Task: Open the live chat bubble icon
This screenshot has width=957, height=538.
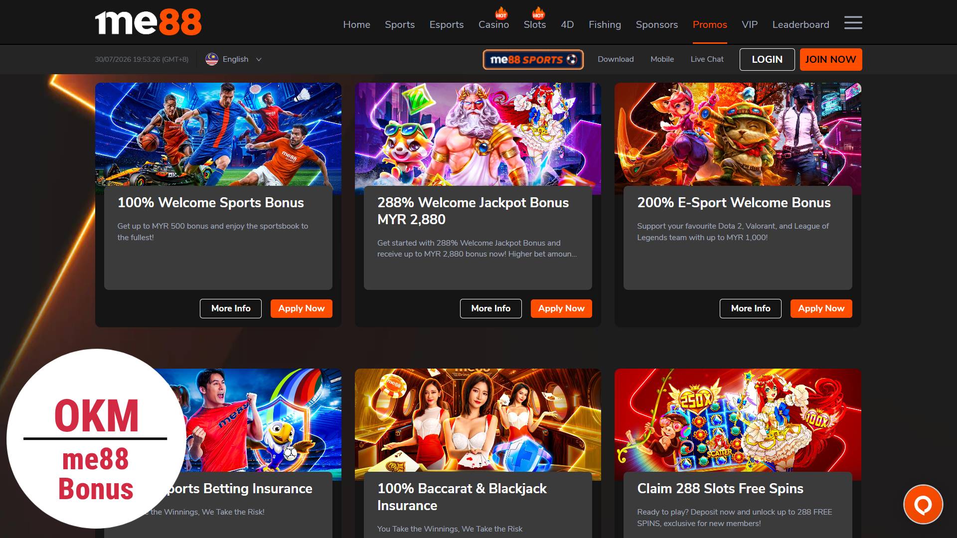Action: click(923, 504)
